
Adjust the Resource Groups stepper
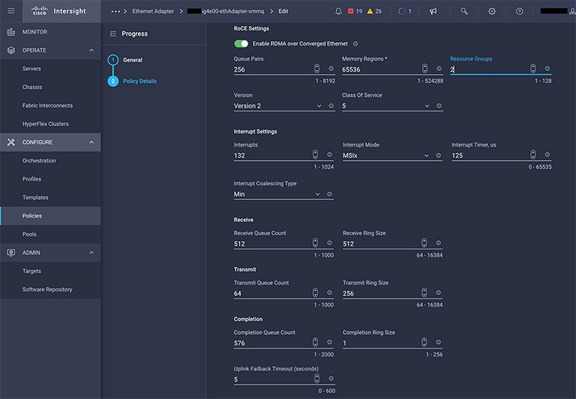click(x=533, y=69)
